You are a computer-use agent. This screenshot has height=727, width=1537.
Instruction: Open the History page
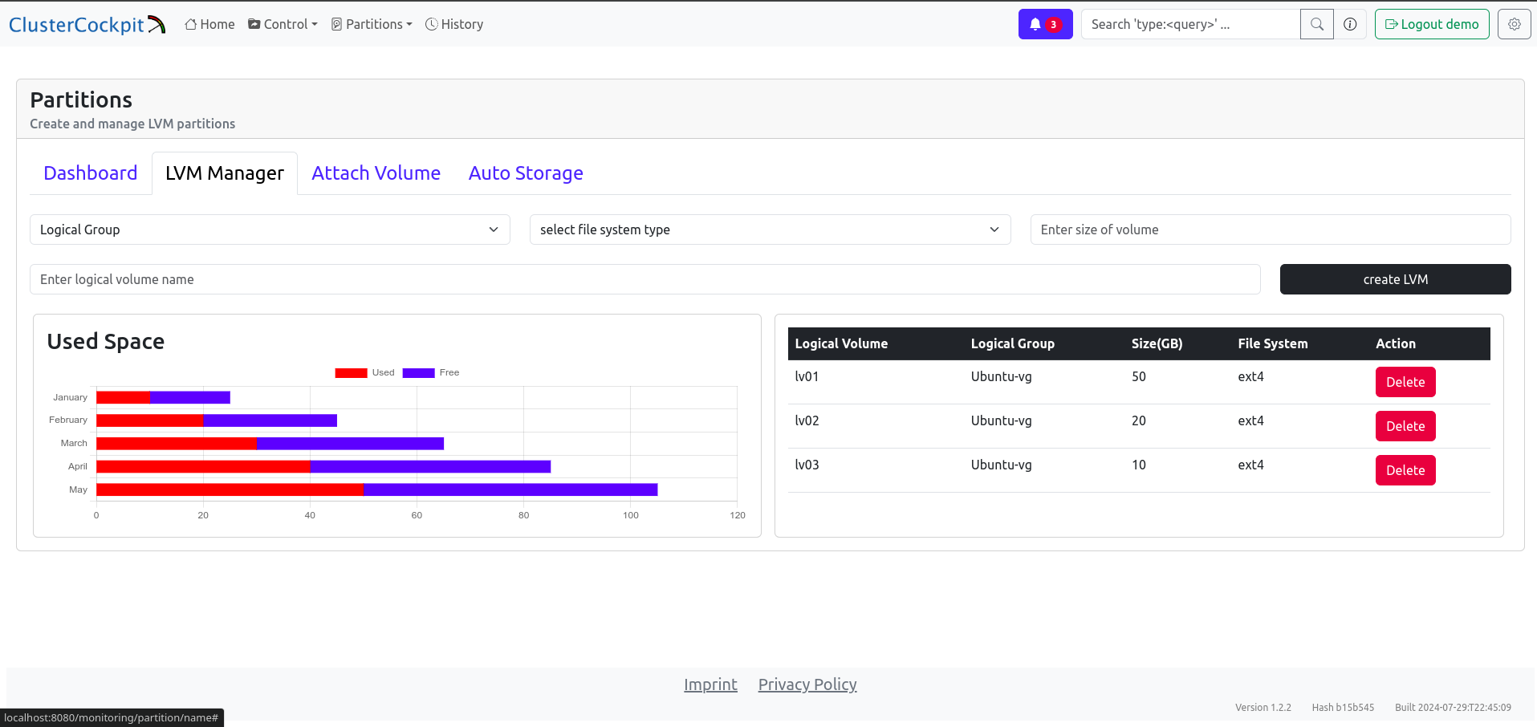click(x=454, y=24)
